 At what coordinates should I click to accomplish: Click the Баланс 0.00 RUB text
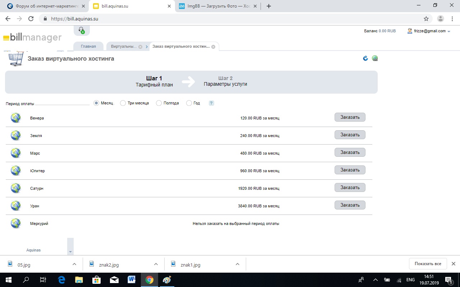pyautogui.click(x=380, y=31)
